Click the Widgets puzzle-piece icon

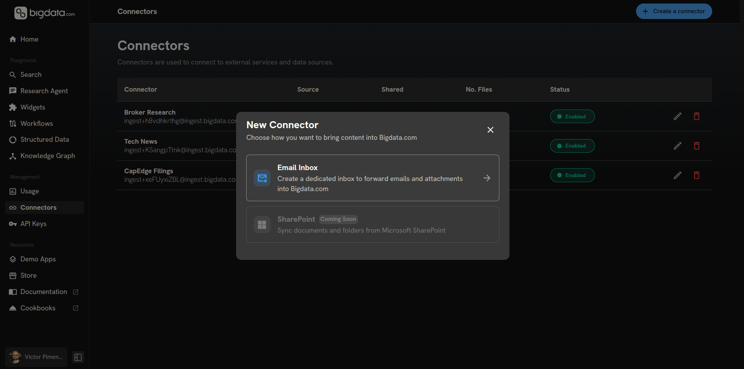[x=13, y=107]
